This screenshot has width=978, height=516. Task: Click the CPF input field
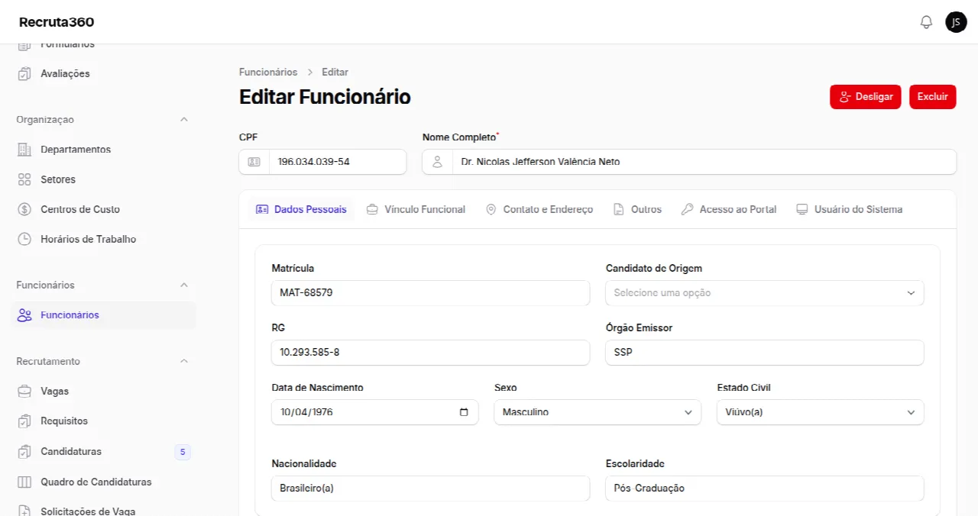[x=338, y=162]
